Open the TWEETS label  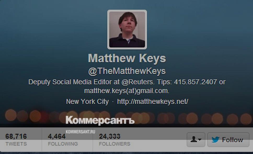coord(16,144)
